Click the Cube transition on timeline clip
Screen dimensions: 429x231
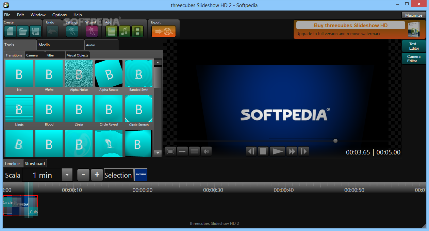pos(33,212)
